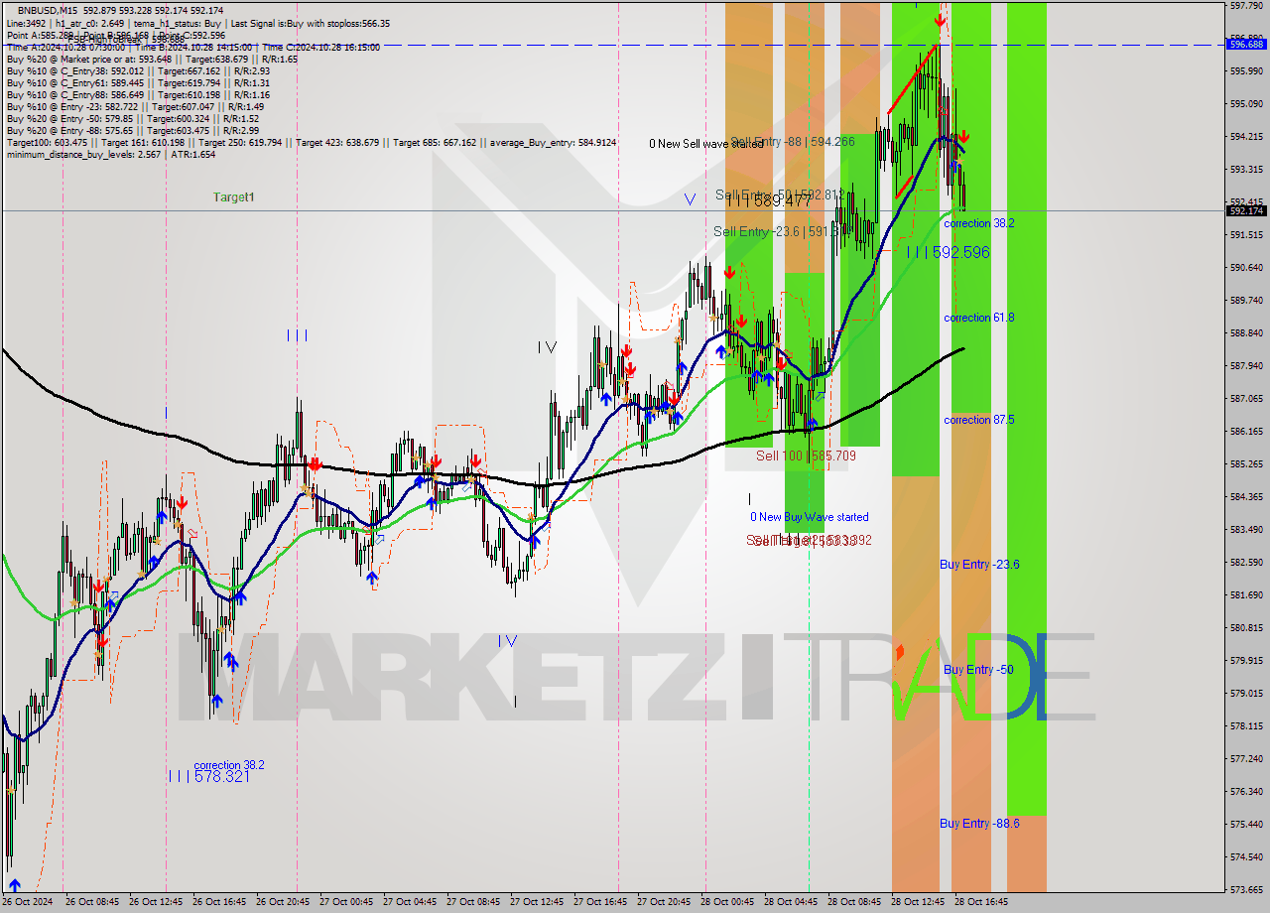Click the 'minimum_distance_buy_levels' ATR line
The height and width of the screenshot is (913, 1270).
pyautogui.click(x=111, y=154)
